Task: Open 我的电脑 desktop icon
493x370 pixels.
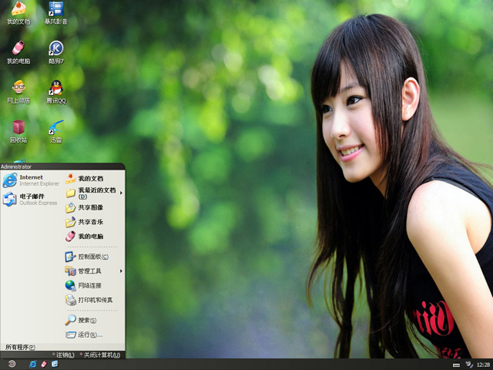Action: (18, 50)
